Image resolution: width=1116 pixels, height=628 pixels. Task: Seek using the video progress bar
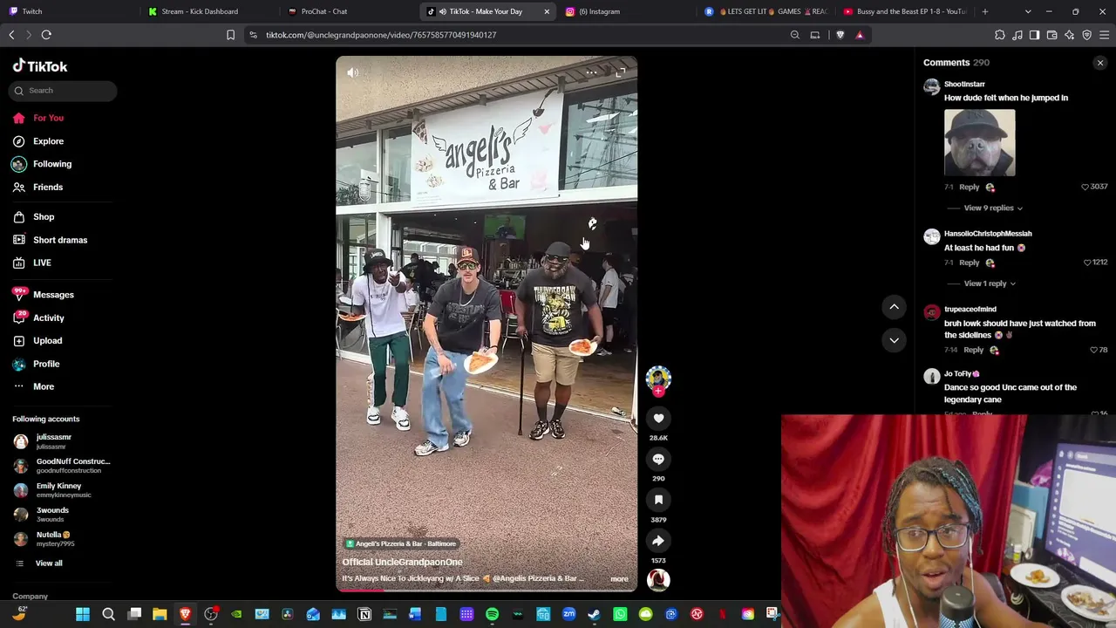[487, 590]
